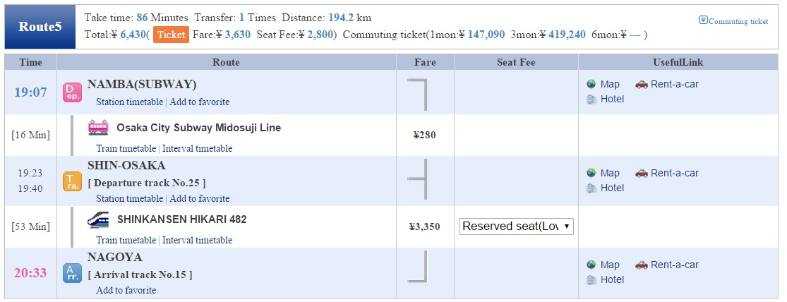The image size is (787, 302).
Task: Open Train timetable for HIKARI 482
Action: pos(126,241)
